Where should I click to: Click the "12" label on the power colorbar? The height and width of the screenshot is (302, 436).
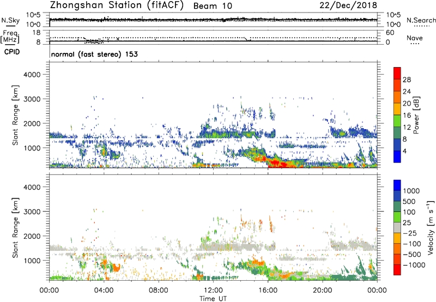(x=407, y=128)
